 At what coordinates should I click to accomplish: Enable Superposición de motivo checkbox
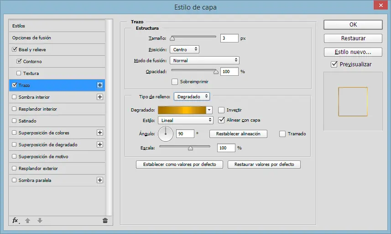(14, 156)
